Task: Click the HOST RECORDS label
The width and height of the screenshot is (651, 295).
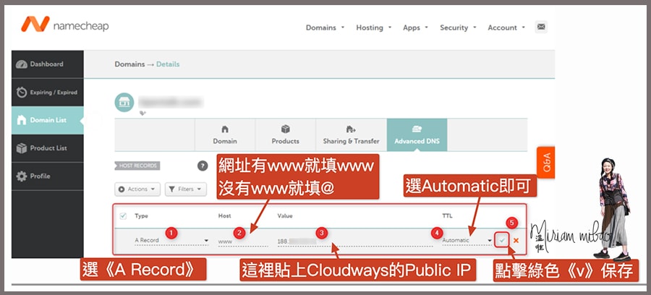Action: click(137, 166)
